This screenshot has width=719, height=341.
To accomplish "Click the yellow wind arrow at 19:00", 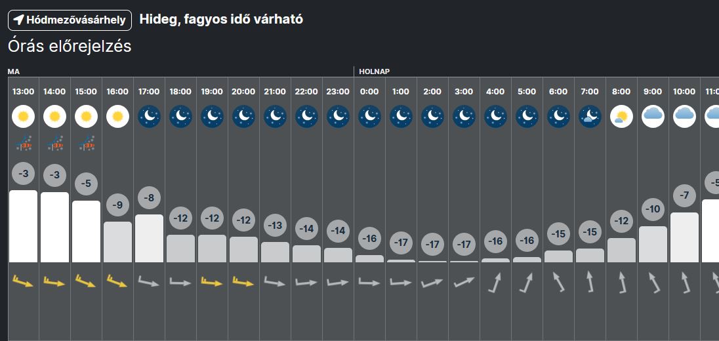I will [212, 282].
